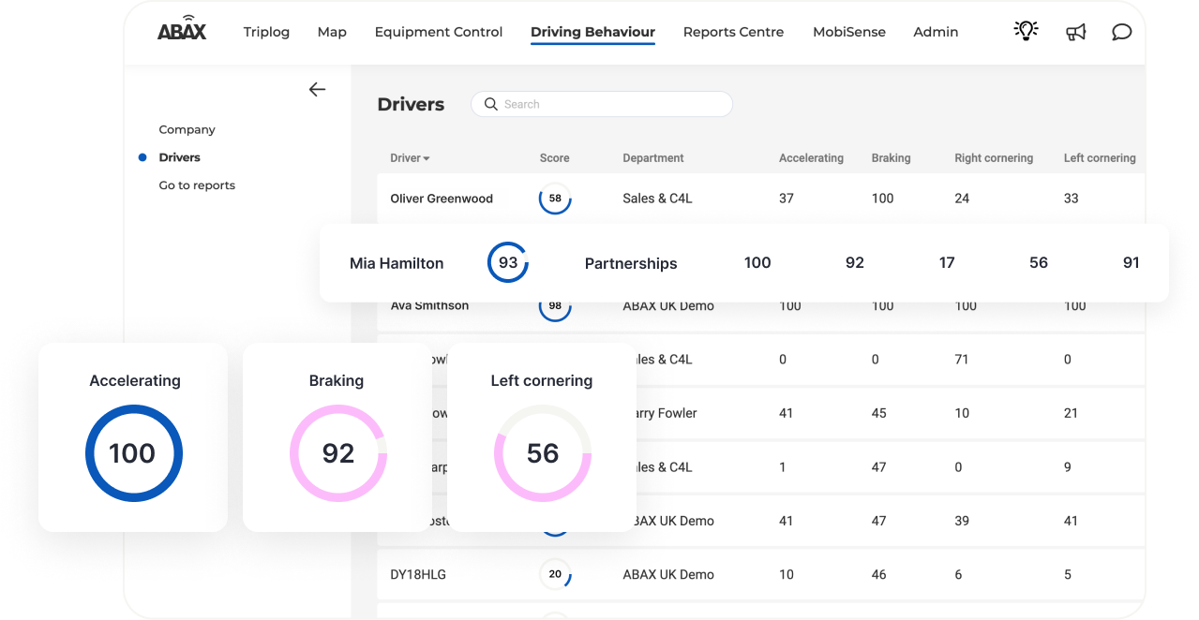Select Company in the sidebar
Viewport: 1199px width, 620px height.
coord(187,129)
